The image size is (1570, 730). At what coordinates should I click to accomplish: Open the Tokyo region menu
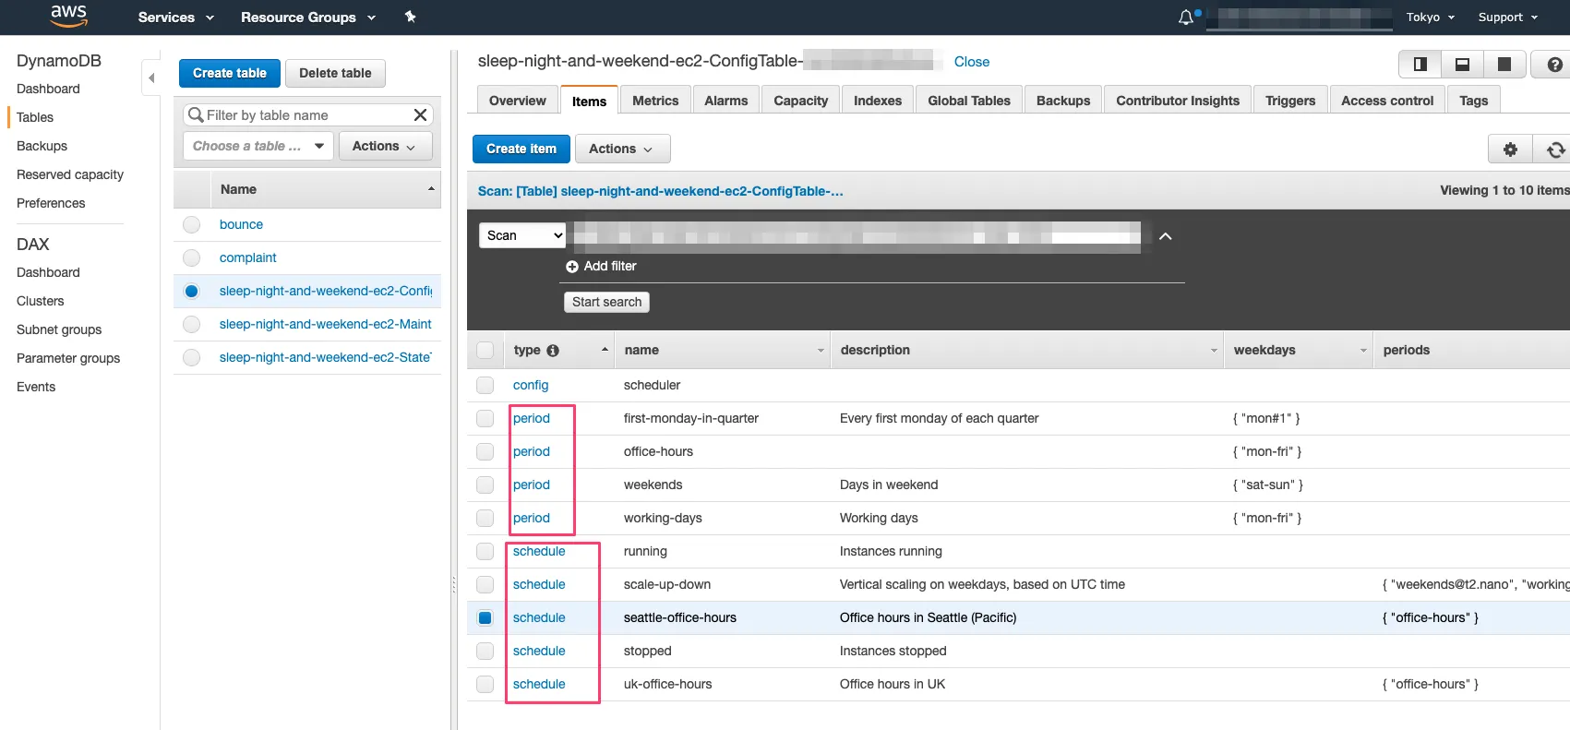[x=1430, y=18]
